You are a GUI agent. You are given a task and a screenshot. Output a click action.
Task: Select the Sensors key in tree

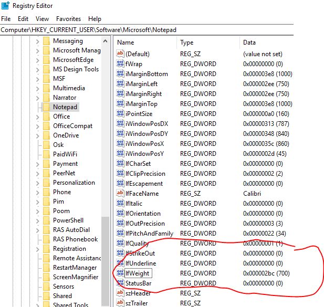point(64,287)
